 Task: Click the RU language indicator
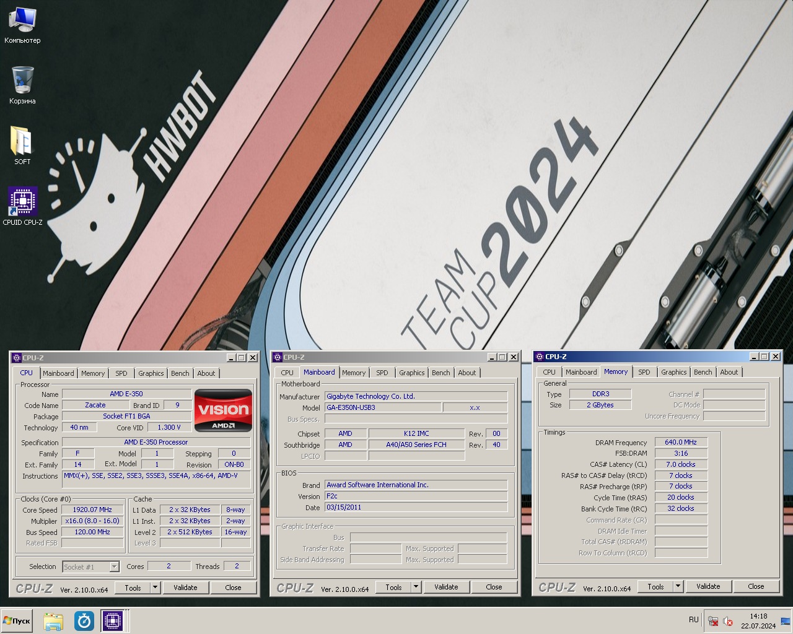[x=693, y=620]
